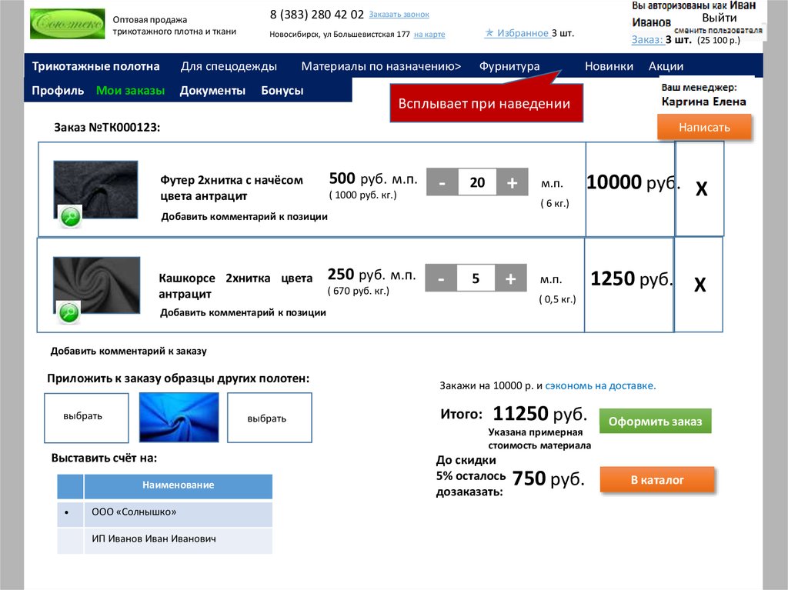Screen dimensions: 788x590
Task: Decrease Кашкорсе quantity with minus button
Action: click(x=441, y=278)
